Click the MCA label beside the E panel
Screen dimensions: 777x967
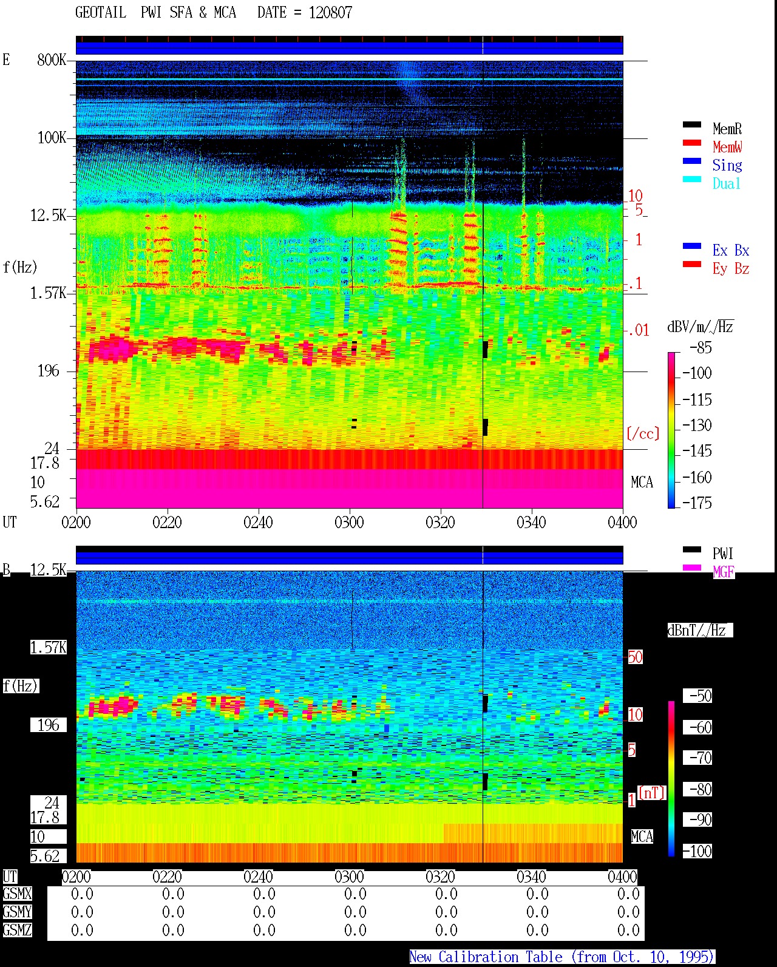coord(642,483)
